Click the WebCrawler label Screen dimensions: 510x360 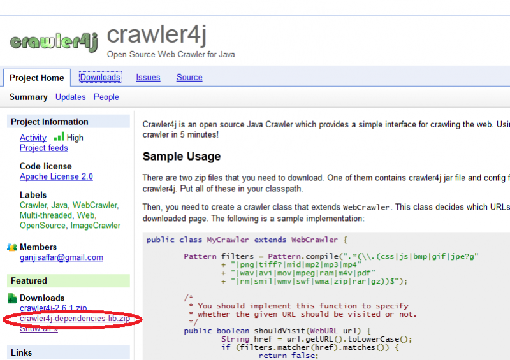(95, 205)
